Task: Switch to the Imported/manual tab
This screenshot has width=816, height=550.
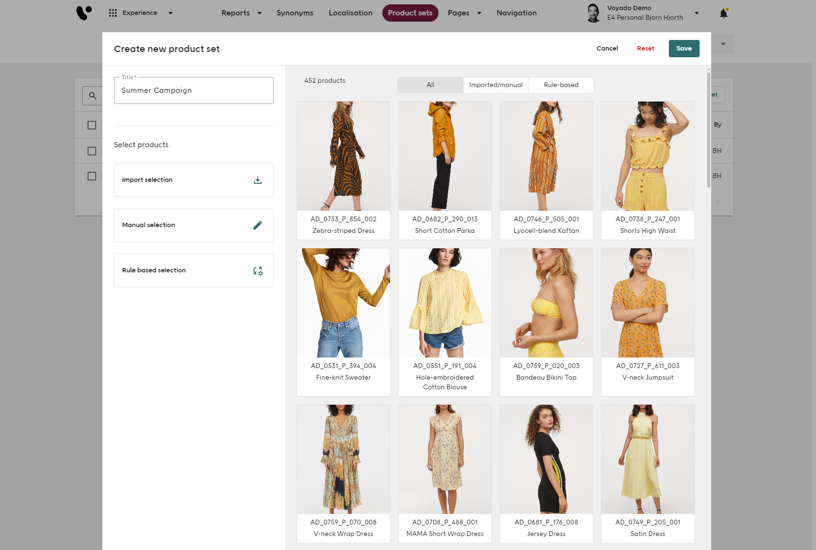Action: [x=496, y=85]
